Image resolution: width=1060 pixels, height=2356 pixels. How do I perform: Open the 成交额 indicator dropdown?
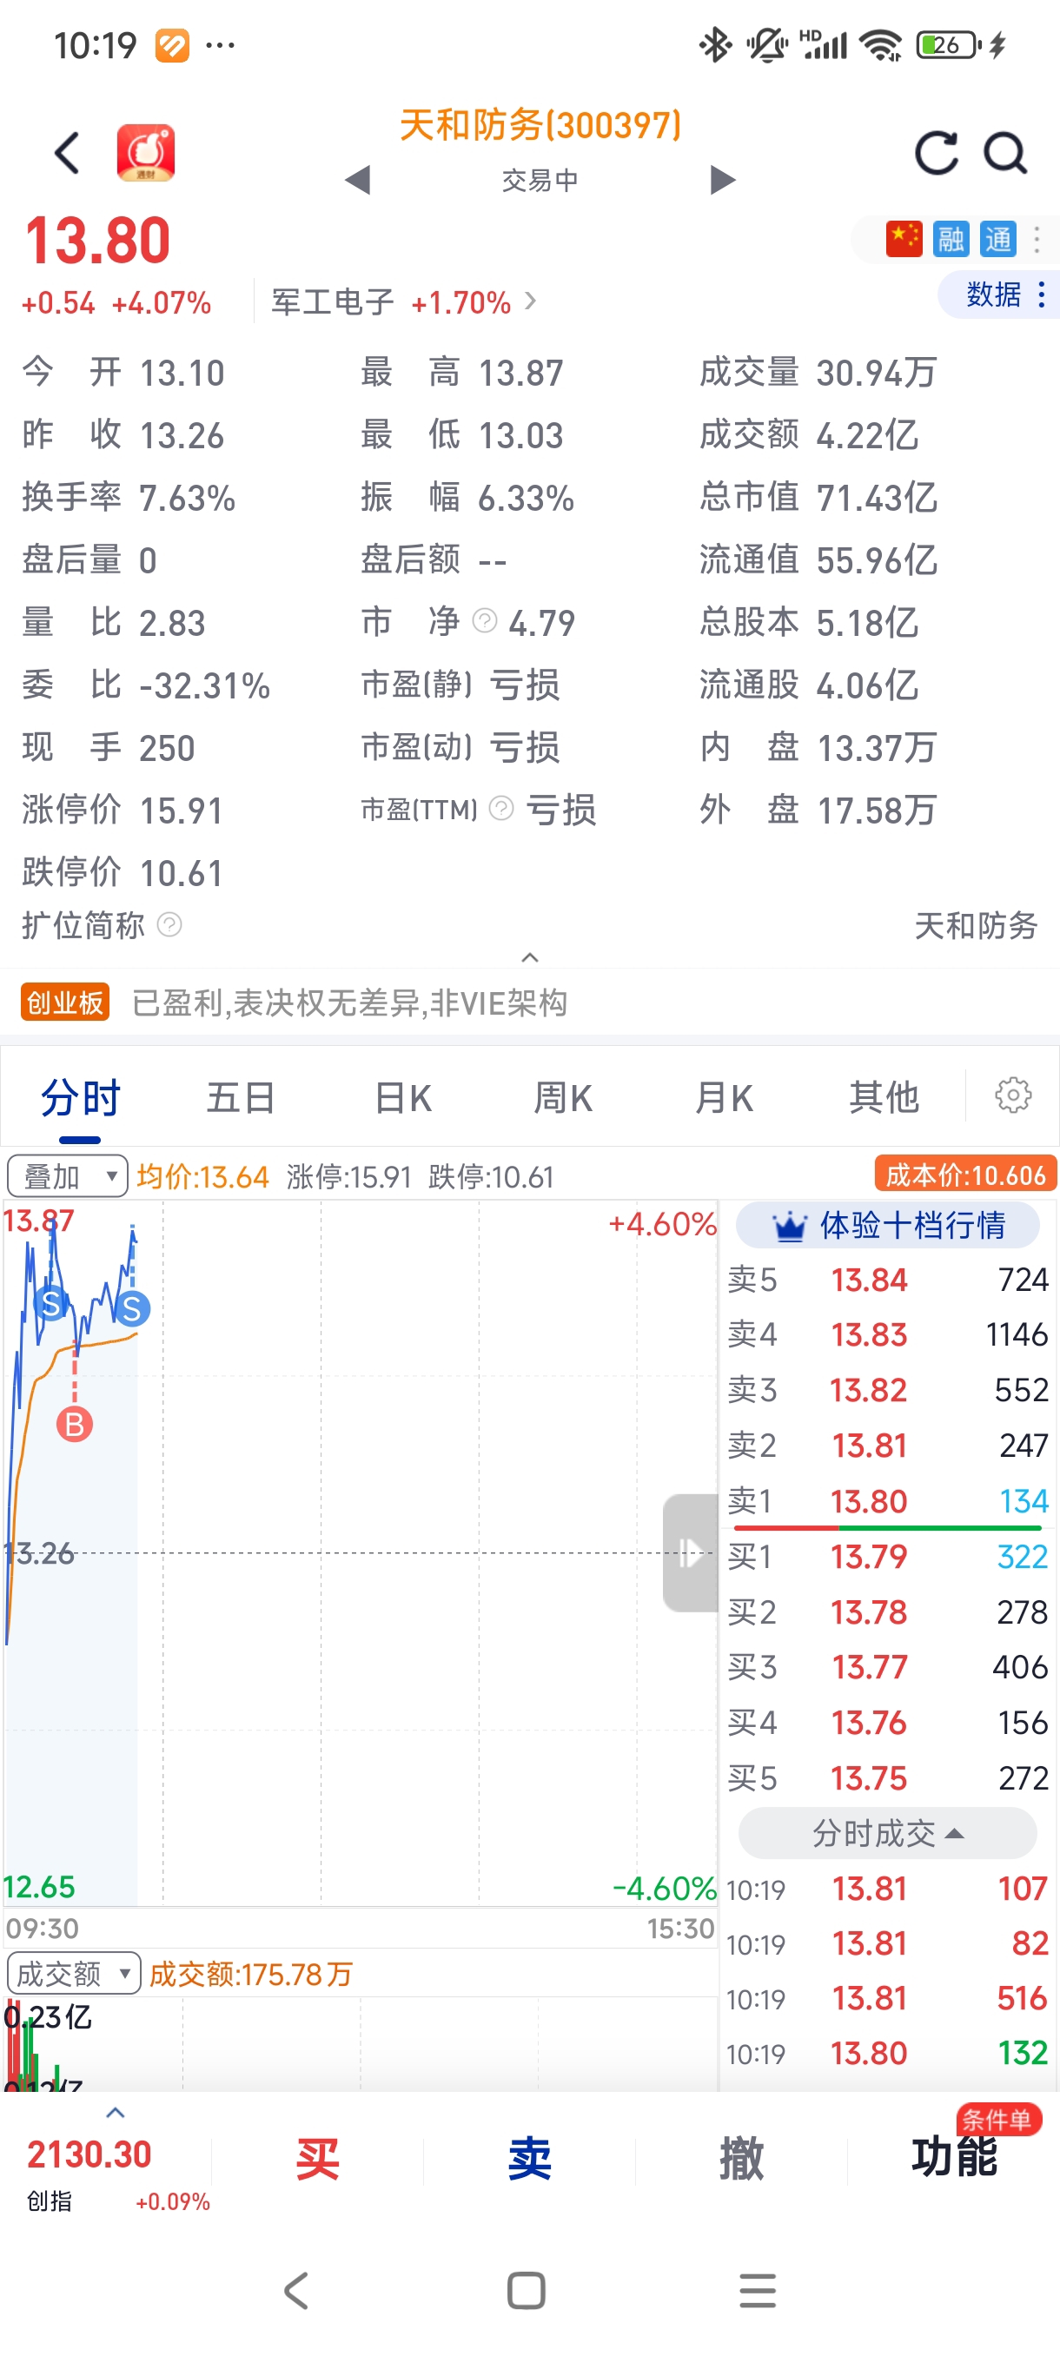73,1974
